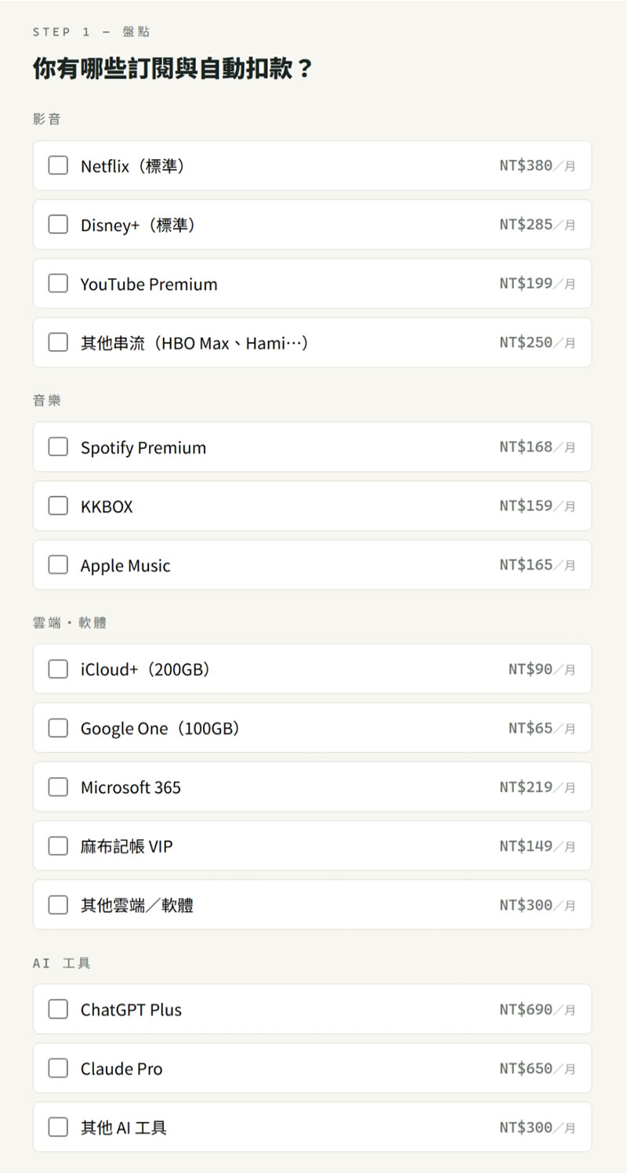
Task: Click the Claude Pro row label text
Action: click(x=121, y=1069)
